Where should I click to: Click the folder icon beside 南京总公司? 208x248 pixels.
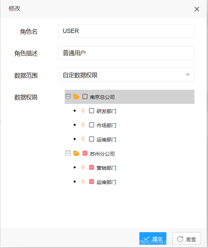point(76,97)
